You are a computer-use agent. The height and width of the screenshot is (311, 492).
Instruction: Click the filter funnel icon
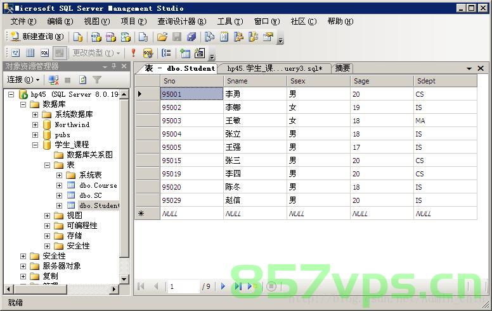pyautogui.click(x=97, y=80)
